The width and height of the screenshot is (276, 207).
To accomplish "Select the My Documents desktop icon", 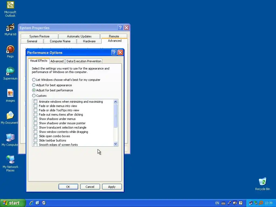I will click(10, 118).
